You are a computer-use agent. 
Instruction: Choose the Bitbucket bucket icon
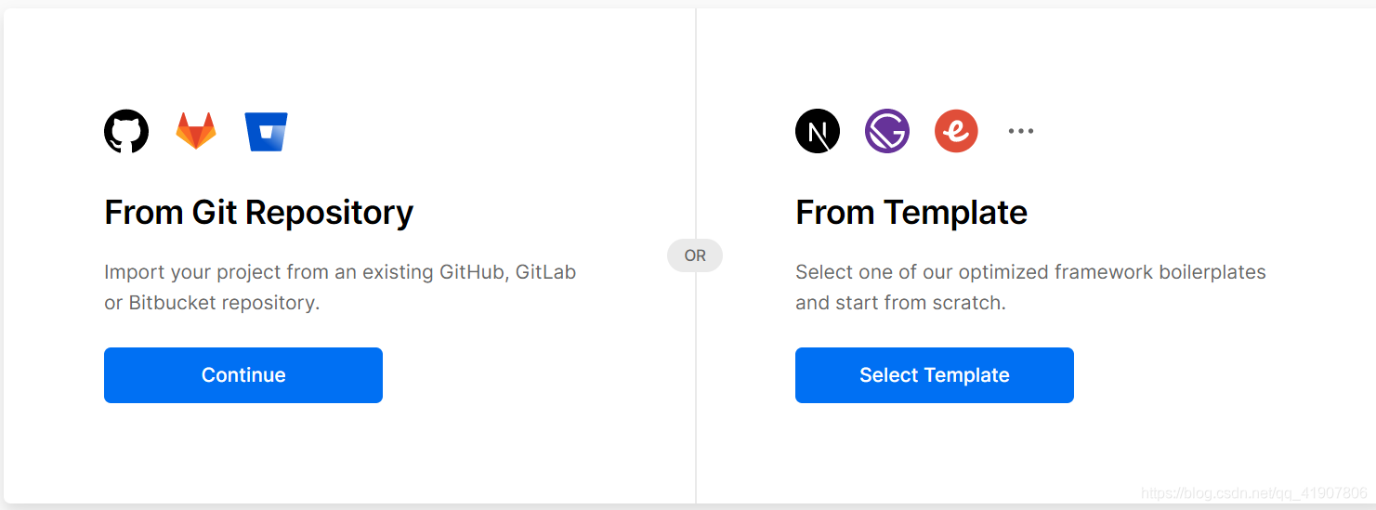pyautogui.click(x=267, y=132)
